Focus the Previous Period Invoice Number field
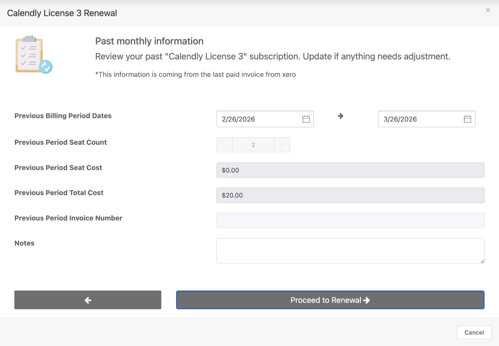Viewport: 499px width, 346px height. point(350,221)
